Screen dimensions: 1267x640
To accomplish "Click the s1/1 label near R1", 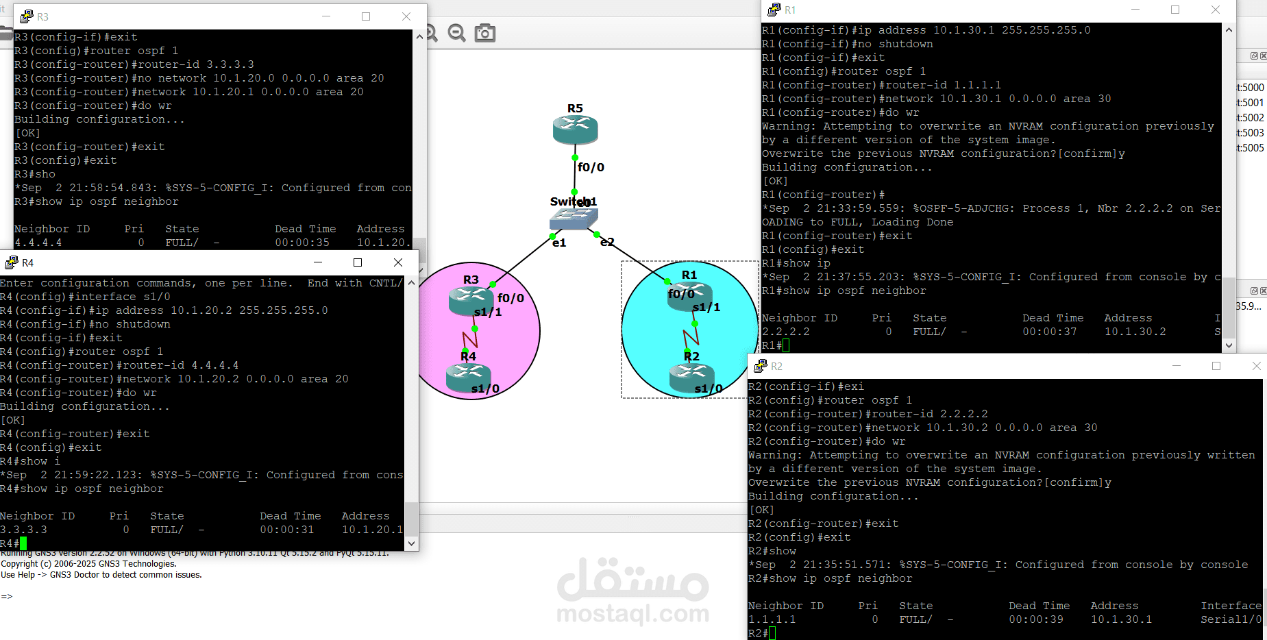I will tap(706, 307).
